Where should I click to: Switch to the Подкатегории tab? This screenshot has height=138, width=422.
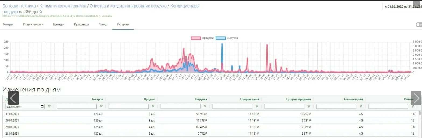coord(33,24)
